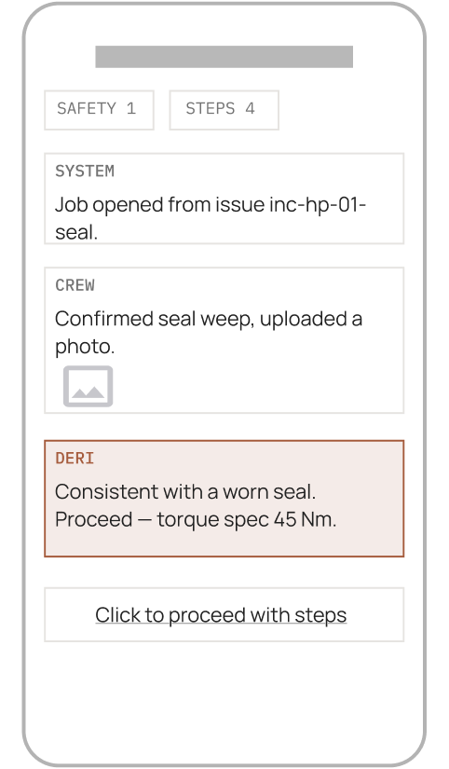Viewport: 449px width, 769px height.
Task: Open the inc-hp-01-seal issue reference
Action: point(211,218)
